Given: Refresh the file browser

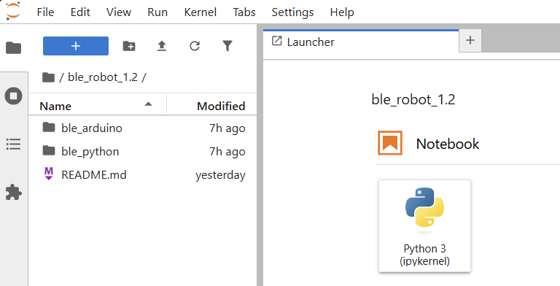Looking at the screenshot, I should [x=195, y=46].
